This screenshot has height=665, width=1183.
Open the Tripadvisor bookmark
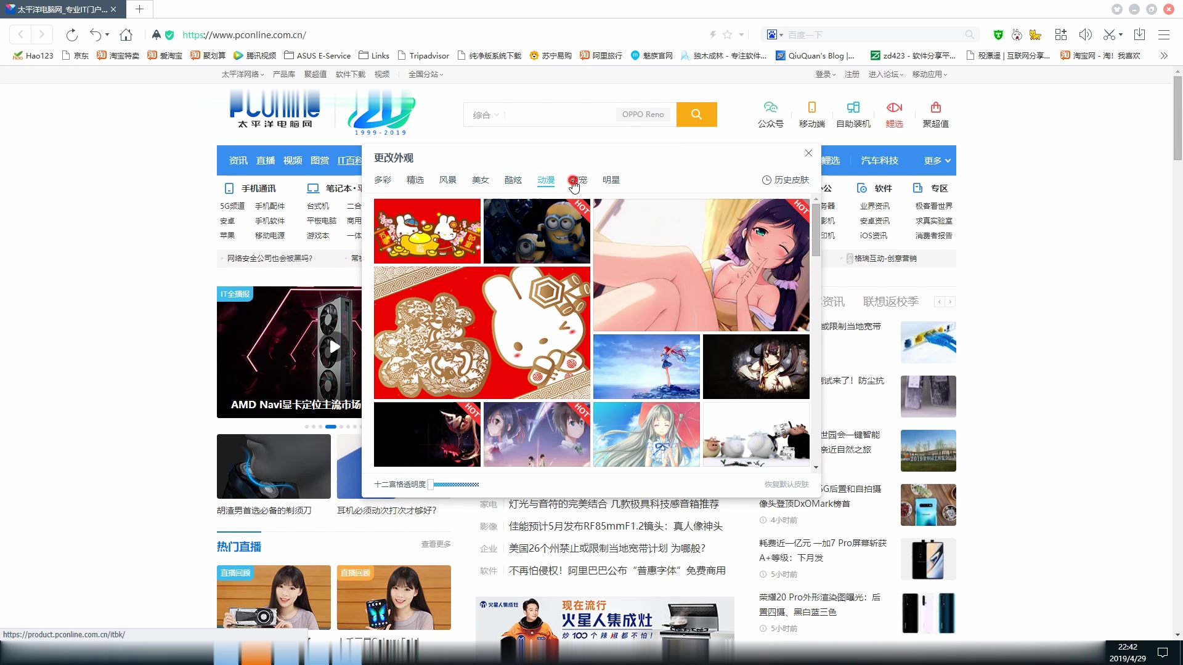coord(423,55)
